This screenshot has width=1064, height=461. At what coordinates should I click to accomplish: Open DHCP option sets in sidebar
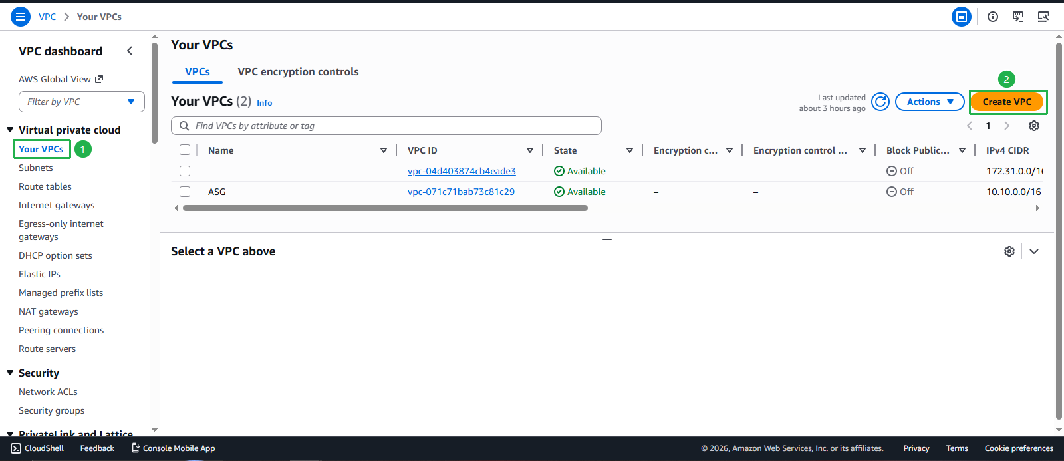pos(55,255)
